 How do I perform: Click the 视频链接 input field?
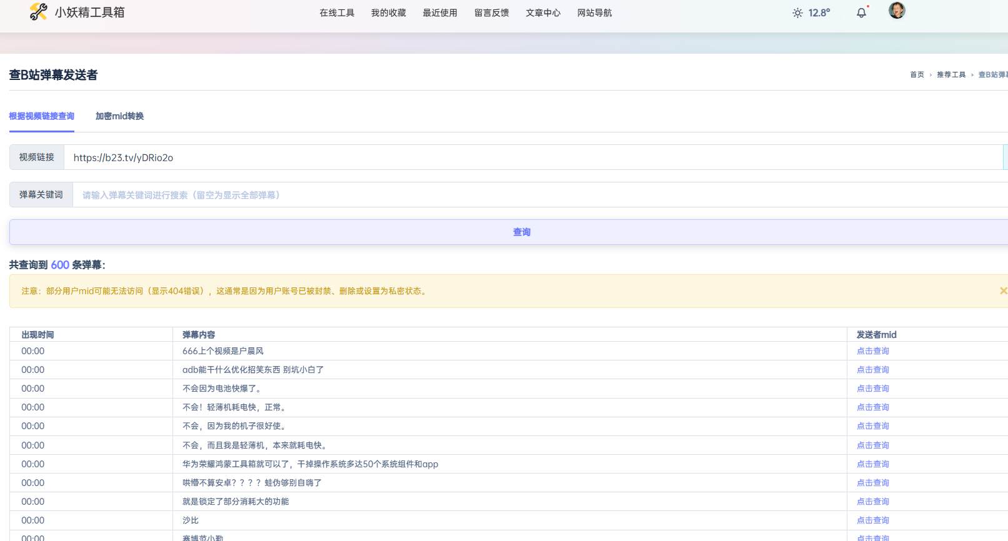[x=531, y=157]
